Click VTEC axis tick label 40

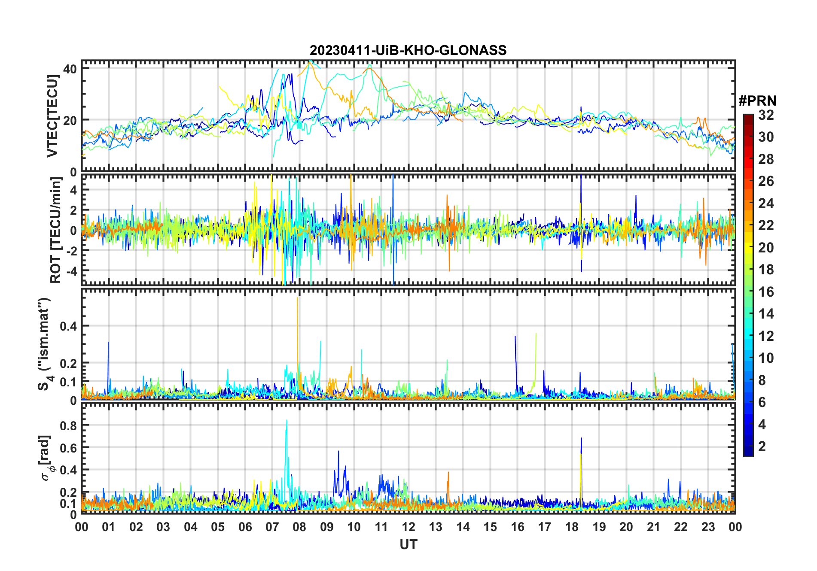70,69
